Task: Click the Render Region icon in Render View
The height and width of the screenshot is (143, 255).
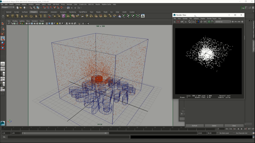Action: [x=178, y=22]
